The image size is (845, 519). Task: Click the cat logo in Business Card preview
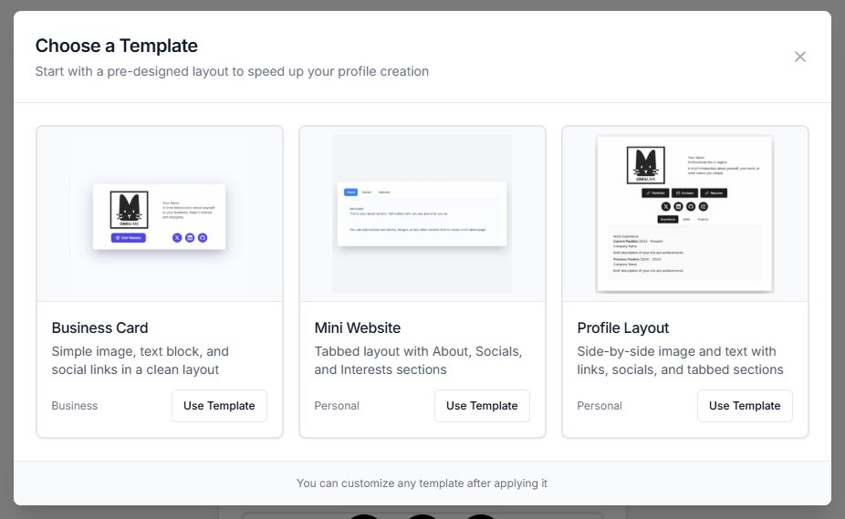[129, 210]
